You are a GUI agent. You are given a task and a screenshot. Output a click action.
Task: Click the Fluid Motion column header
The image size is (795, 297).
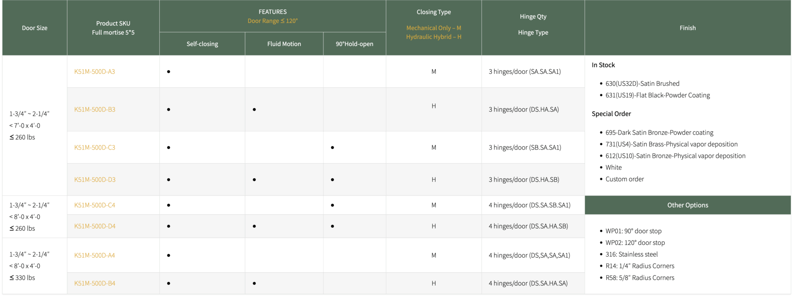(284, 44)
